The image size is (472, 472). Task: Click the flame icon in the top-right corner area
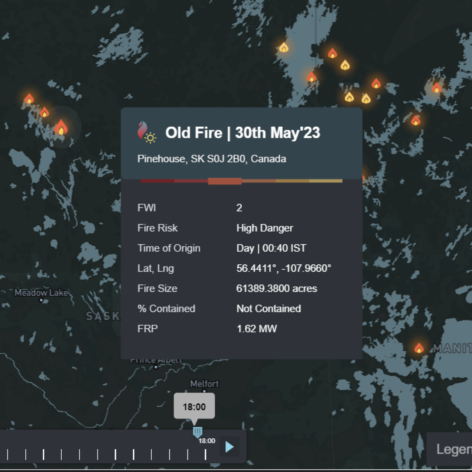tap(436, 89)
